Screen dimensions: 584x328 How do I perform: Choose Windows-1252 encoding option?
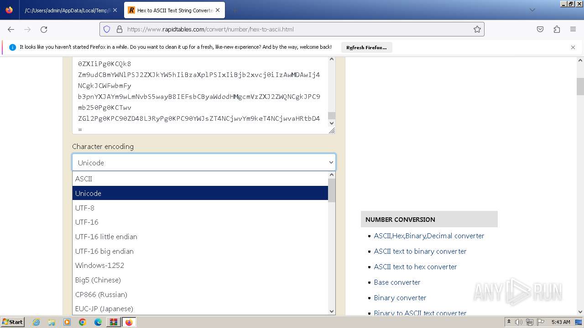tap(200, 265)
